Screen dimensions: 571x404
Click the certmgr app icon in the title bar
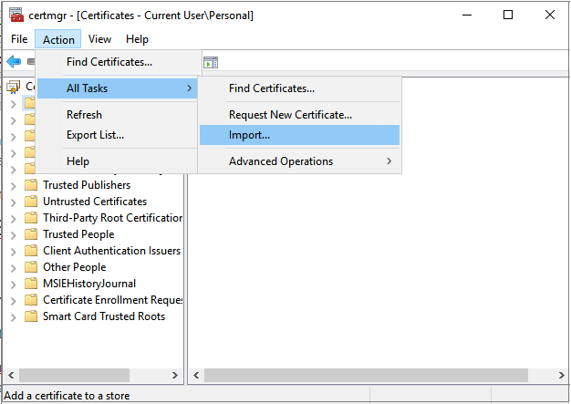click(x=15, y=16)
